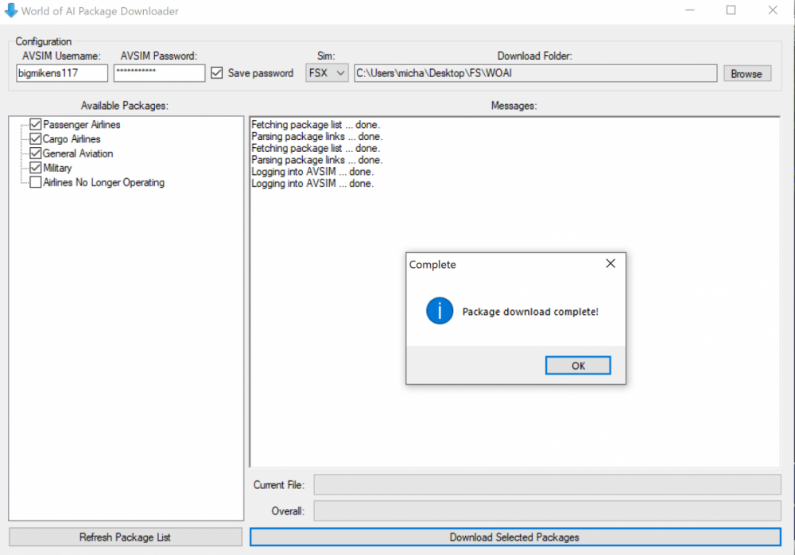Open the Sim dropdown showing FSX

click(x=327, y=73)
